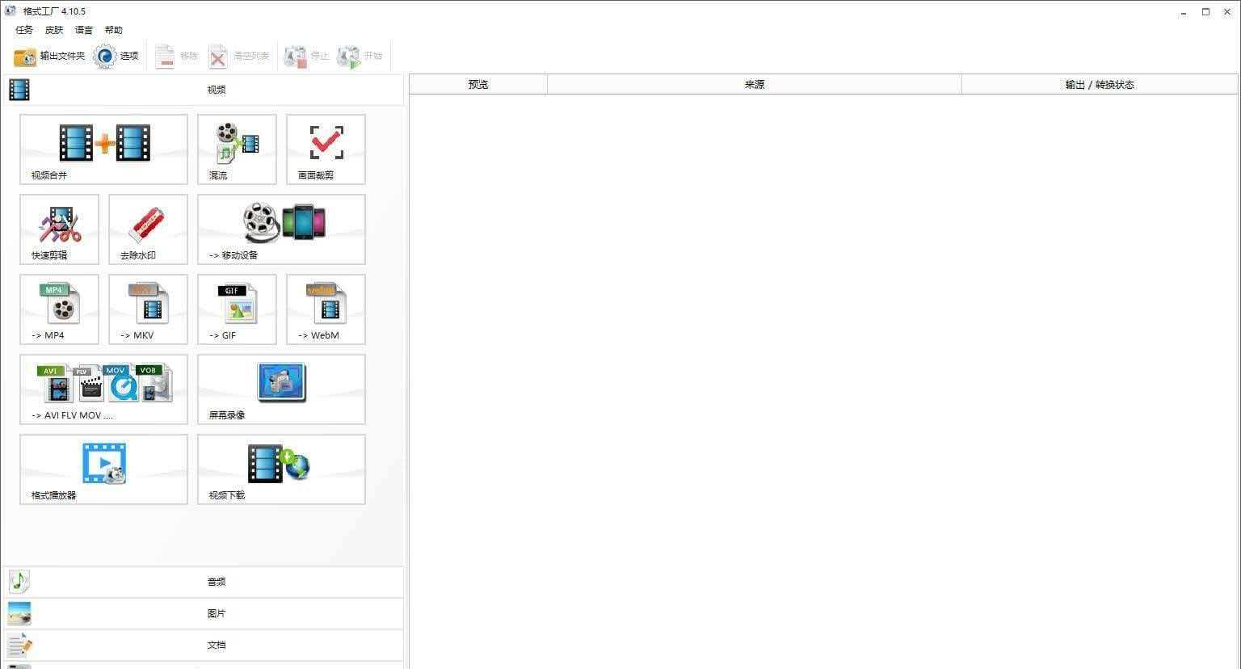
Task: Launch the 快速剪辑 quick clip tool
Action: click(59, 229)
